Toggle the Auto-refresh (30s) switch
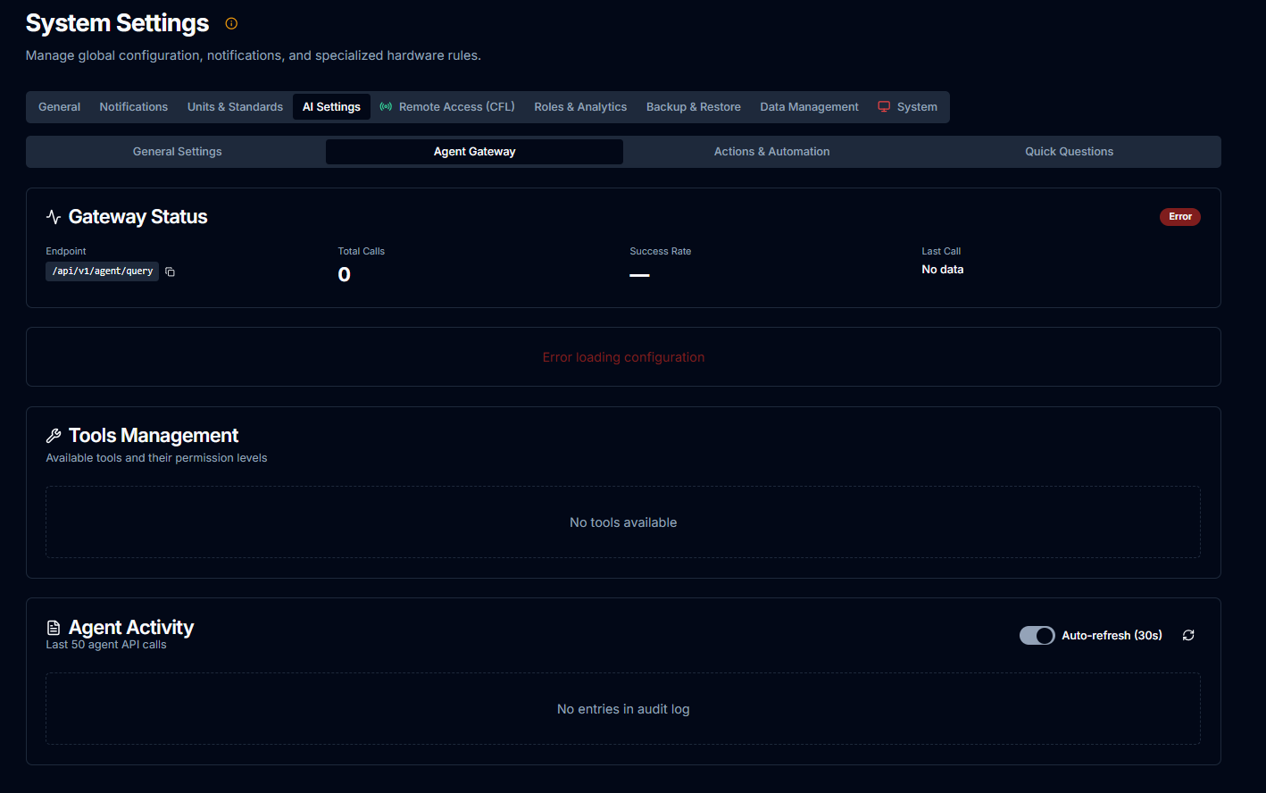The height and width of the screenshot is (793, 1266). [1037, 635]
